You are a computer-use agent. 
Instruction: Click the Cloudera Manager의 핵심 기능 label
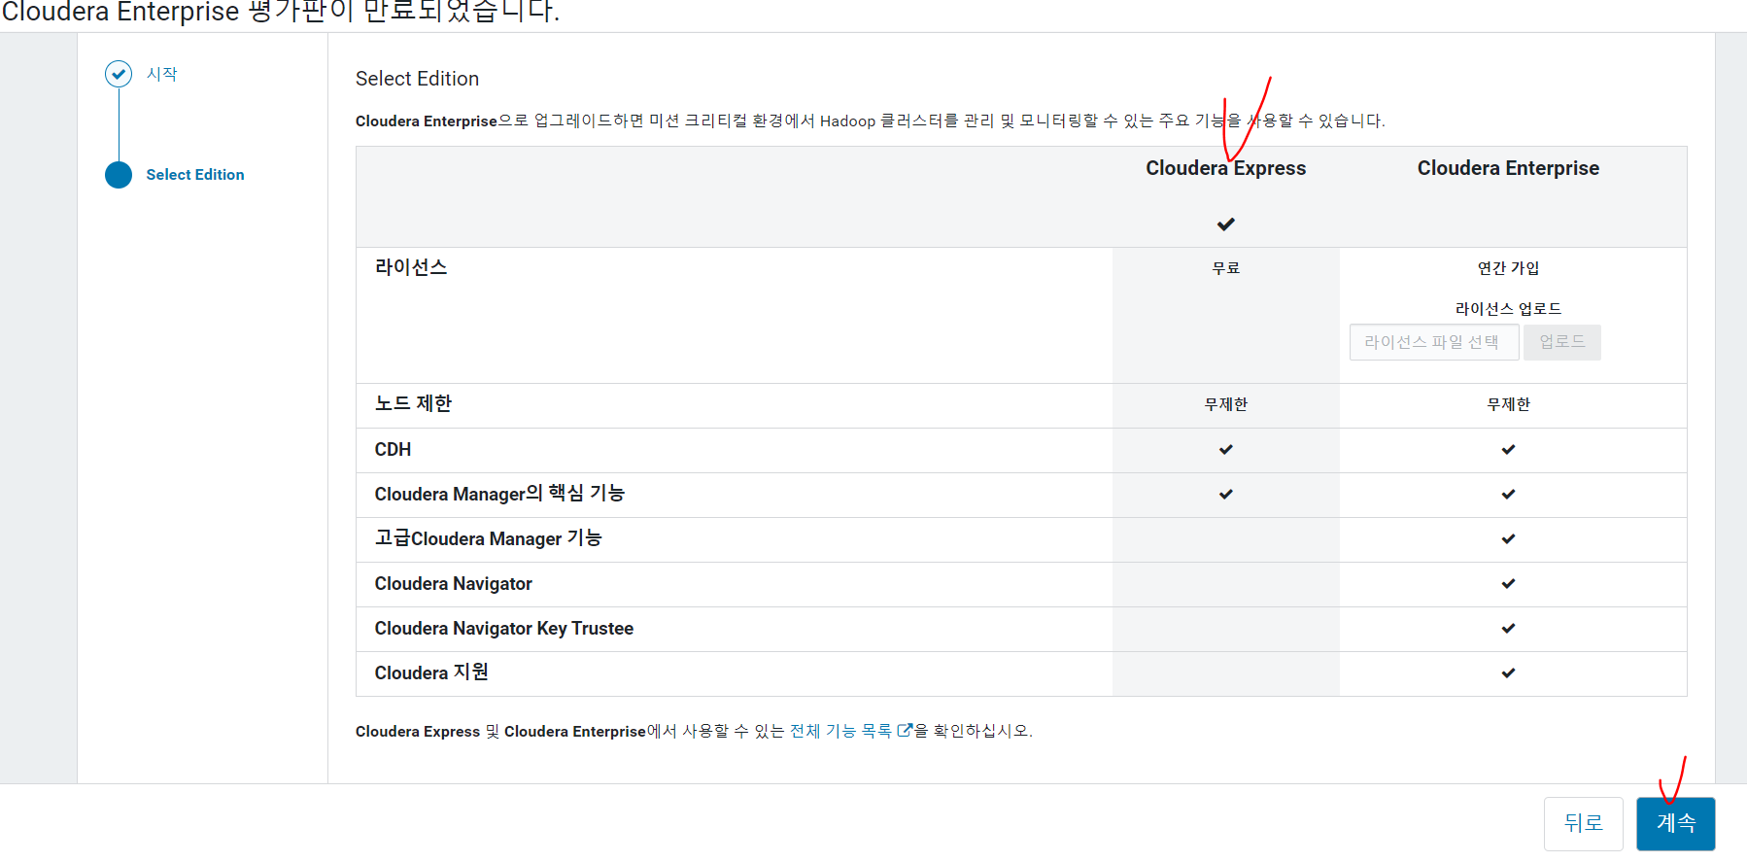tap(499, 494)
